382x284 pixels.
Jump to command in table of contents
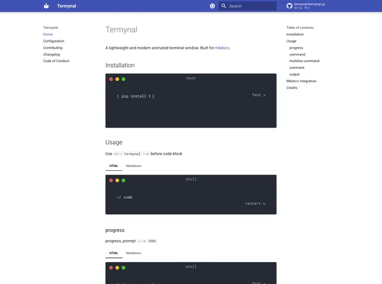tap(297, 54)
